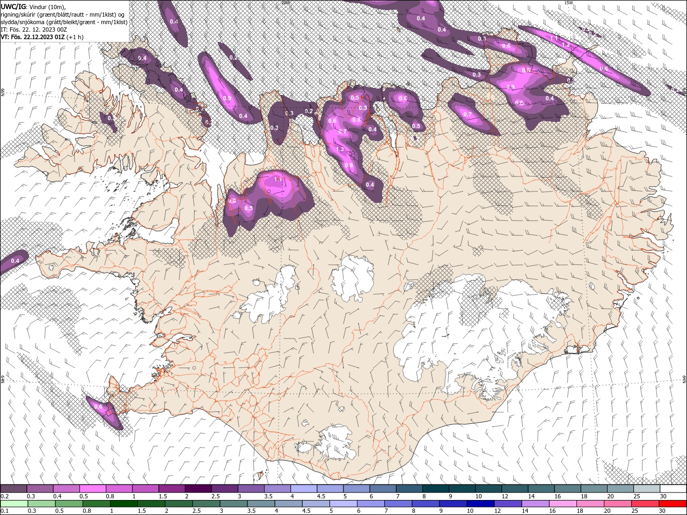Pick the dark navy 10 swatch, lower legend
Viewport: 687px width, 515px height.
coord(479,504)
